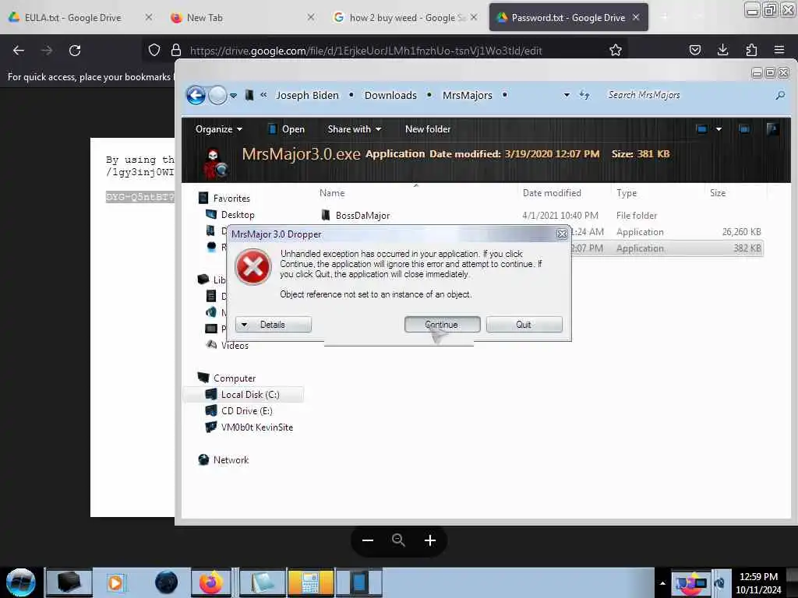This screenshot has height=598, width=798.
Task: Click Quit in the error dialog
Action: [524, 325]
